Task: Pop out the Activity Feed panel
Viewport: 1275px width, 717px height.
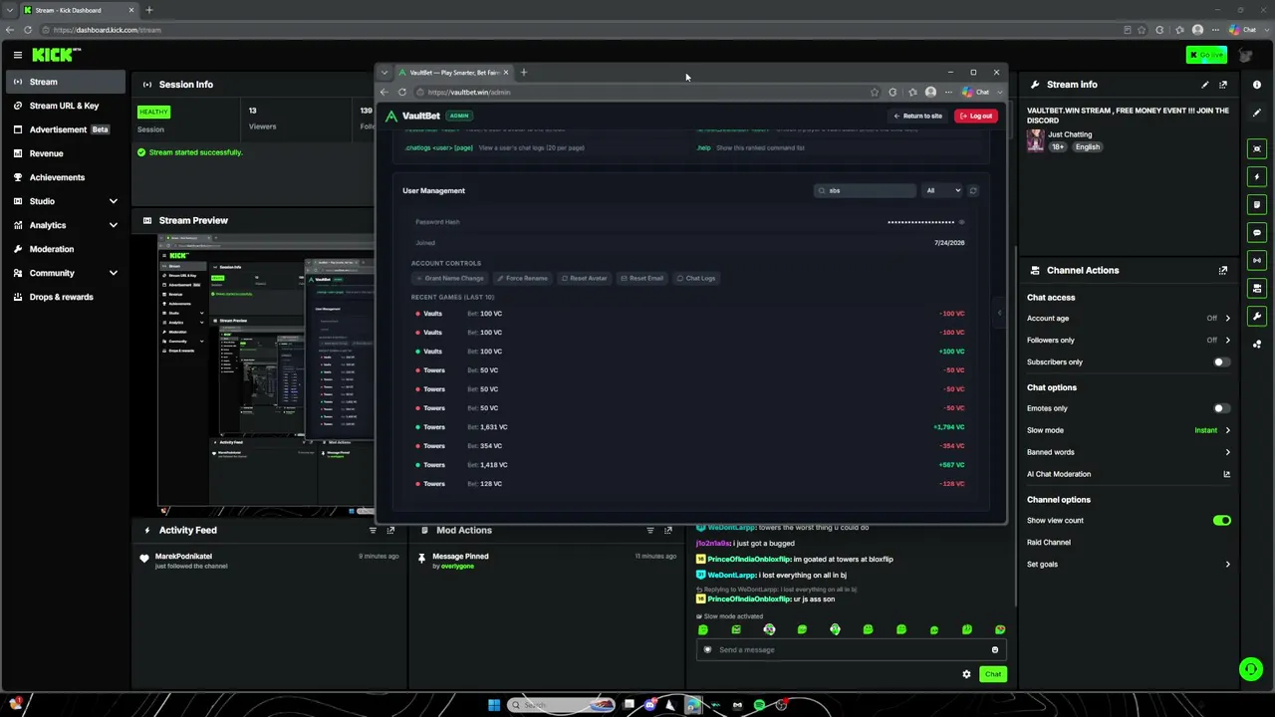Action: click(390, 530)
